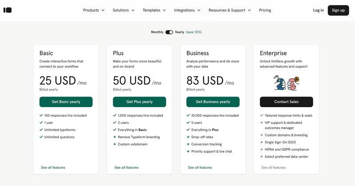Click checkmark icon beside 100 responses/mo
Screen dimensions: 355x186
pos(41,116)
